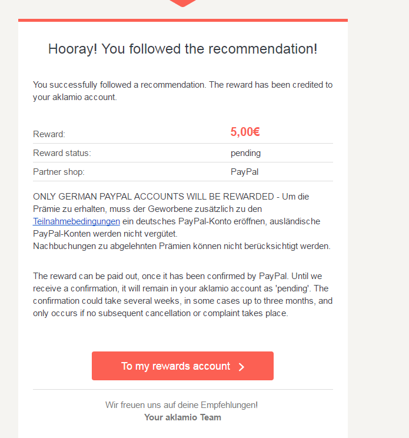Click the 'ONLY GERMAN PAYPAL ACCOUNTS' notice text
Viewport: 409px width, 438px height.
[x=153, y=196]
